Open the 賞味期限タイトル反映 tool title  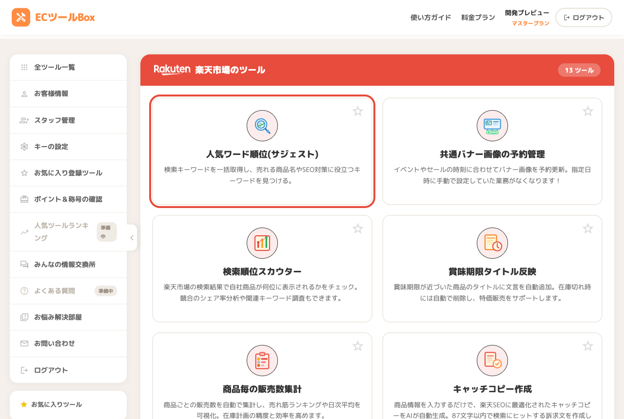492,272
